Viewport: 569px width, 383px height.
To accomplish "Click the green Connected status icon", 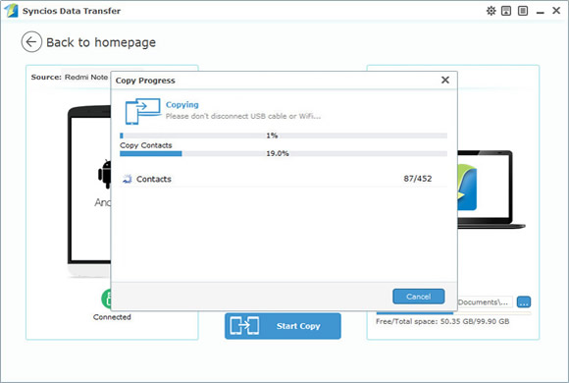I will coord(106,299).
